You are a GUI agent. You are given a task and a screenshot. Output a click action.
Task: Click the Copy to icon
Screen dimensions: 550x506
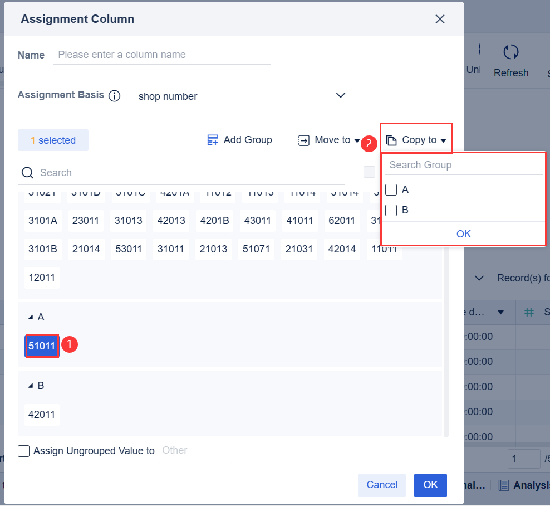[x=390, y=140]
